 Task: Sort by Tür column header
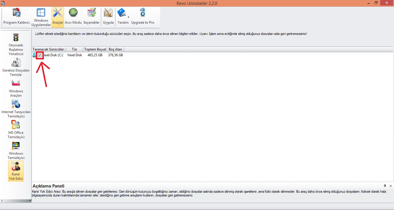click(74, 49)
